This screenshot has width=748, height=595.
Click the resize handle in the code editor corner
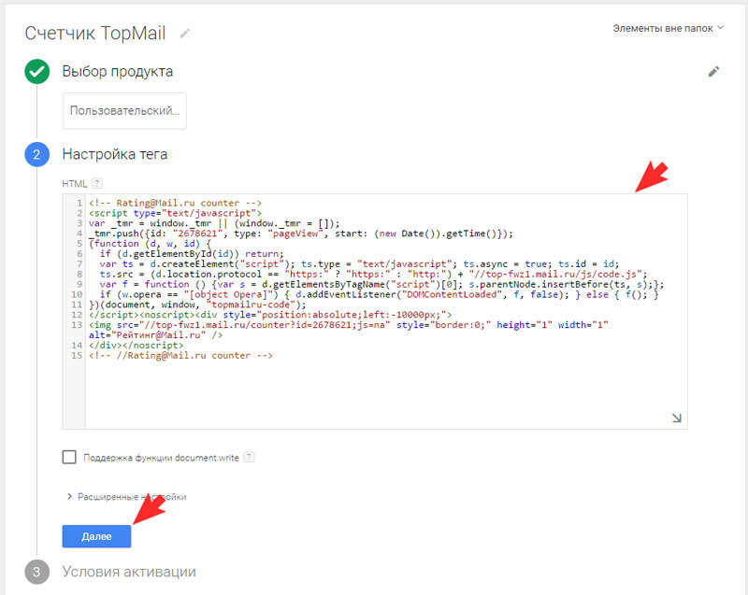point(676,418)
